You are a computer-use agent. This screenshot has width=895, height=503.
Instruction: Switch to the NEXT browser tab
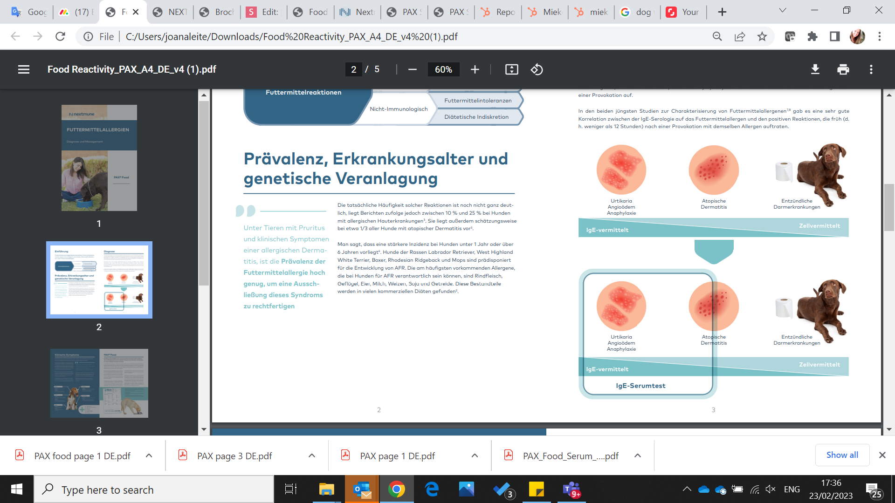point(171,12)
